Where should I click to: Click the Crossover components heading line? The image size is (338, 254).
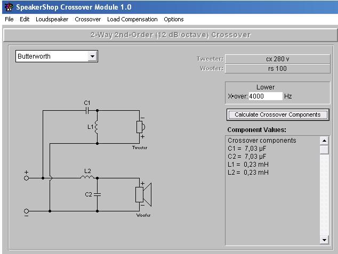pos(262,141)
